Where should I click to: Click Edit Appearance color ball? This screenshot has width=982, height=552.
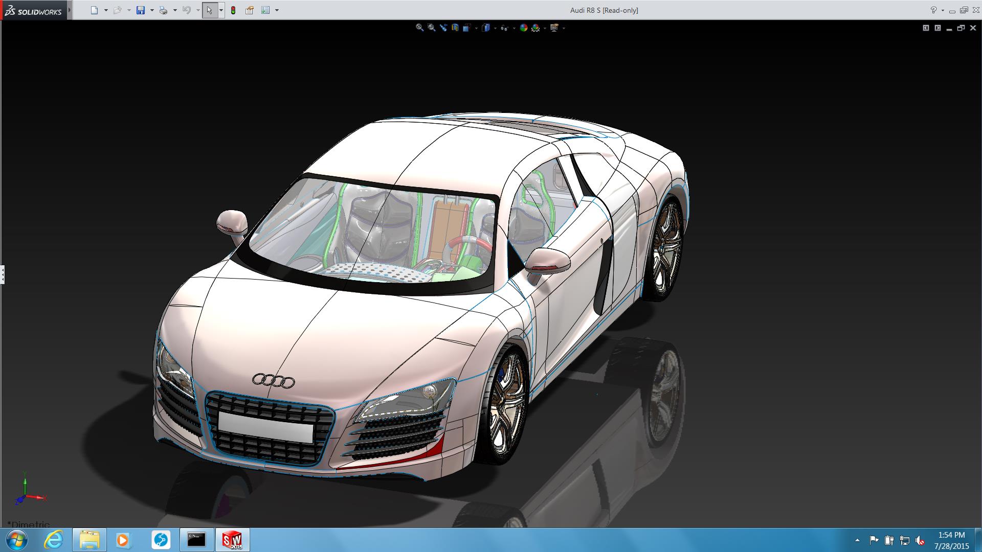pos(523,28)
